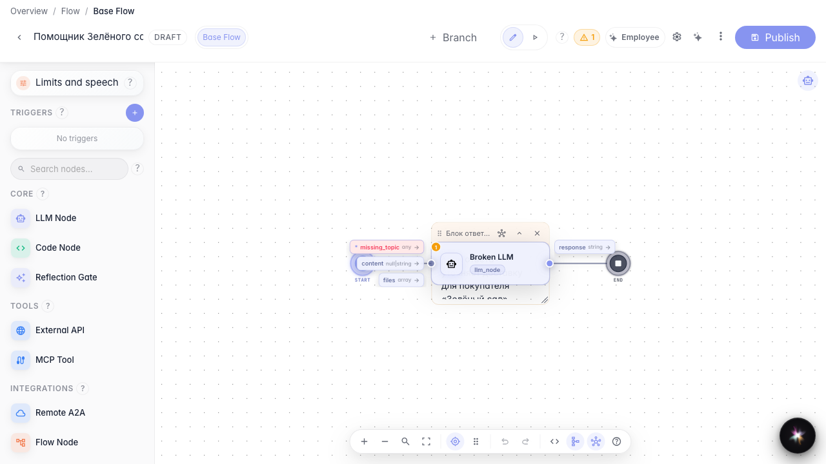Click the back arrow beside flow title
Viewport: 826px width, 464px height.
point(19,37)
